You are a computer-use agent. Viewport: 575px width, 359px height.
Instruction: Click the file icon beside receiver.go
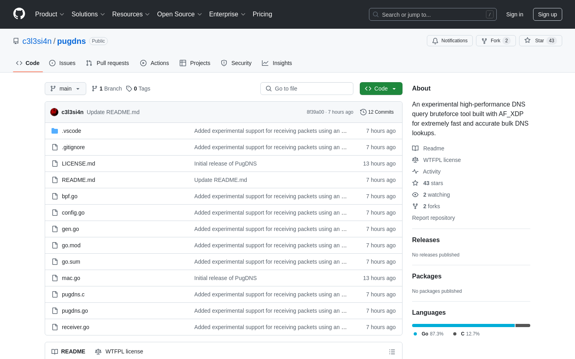click(55, 327)
